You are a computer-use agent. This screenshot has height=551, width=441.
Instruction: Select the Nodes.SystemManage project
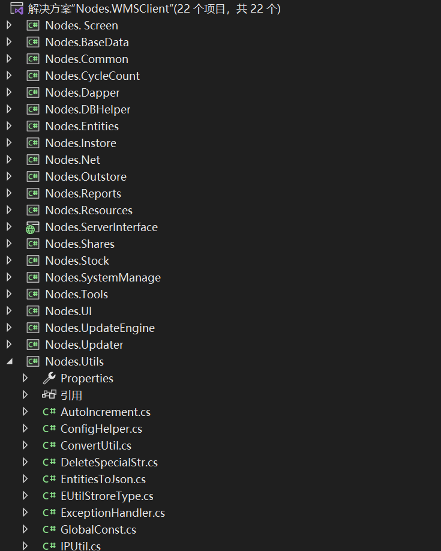tap(103, 278)
